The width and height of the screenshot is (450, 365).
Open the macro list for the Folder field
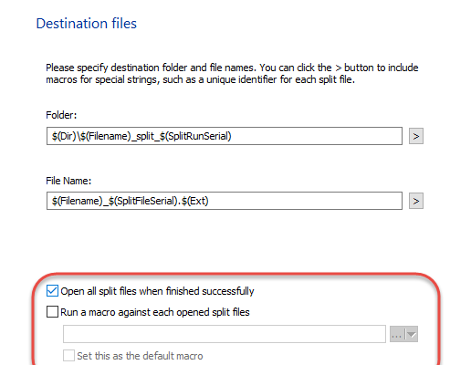coord(416,136)
